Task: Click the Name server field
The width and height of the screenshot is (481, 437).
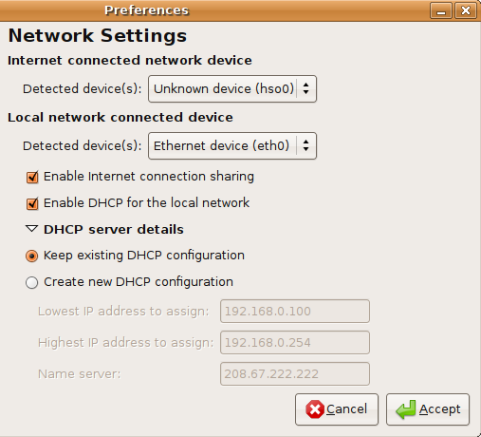Action: coord(295,373)
